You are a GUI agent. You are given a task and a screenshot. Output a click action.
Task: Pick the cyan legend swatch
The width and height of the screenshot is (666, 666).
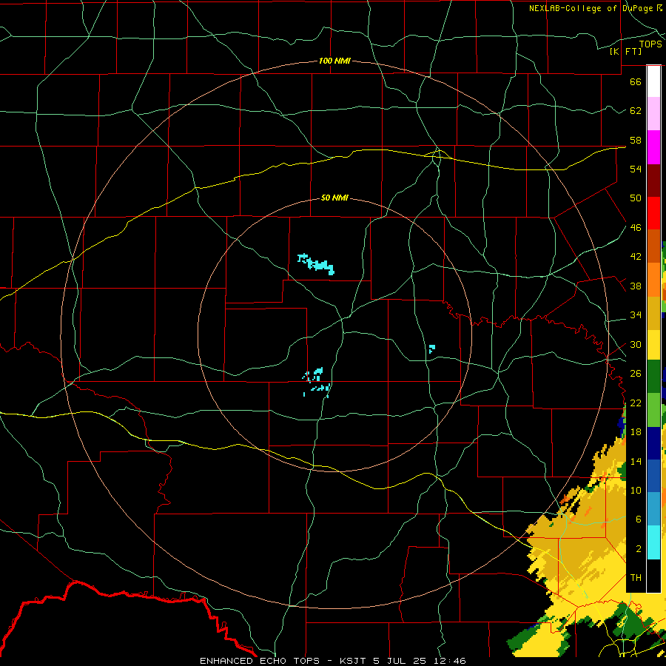[653, 542]
